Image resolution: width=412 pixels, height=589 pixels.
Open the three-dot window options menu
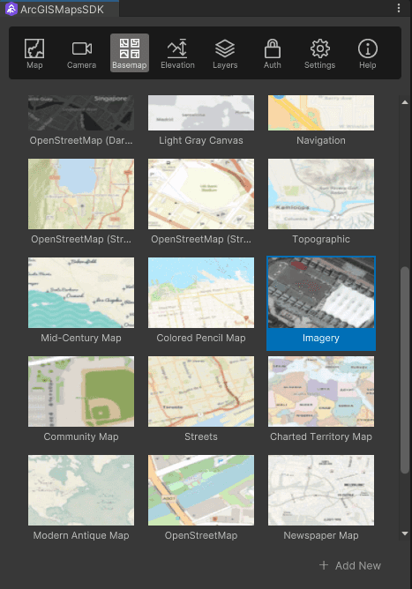(399, 8)
